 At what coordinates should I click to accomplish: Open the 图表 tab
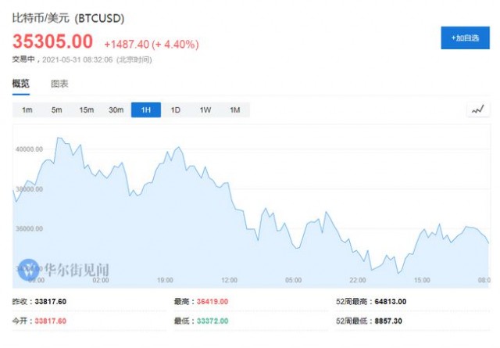click(x=59, y=84)
